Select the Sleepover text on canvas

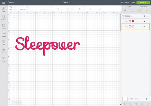click(x=47, y=46)
